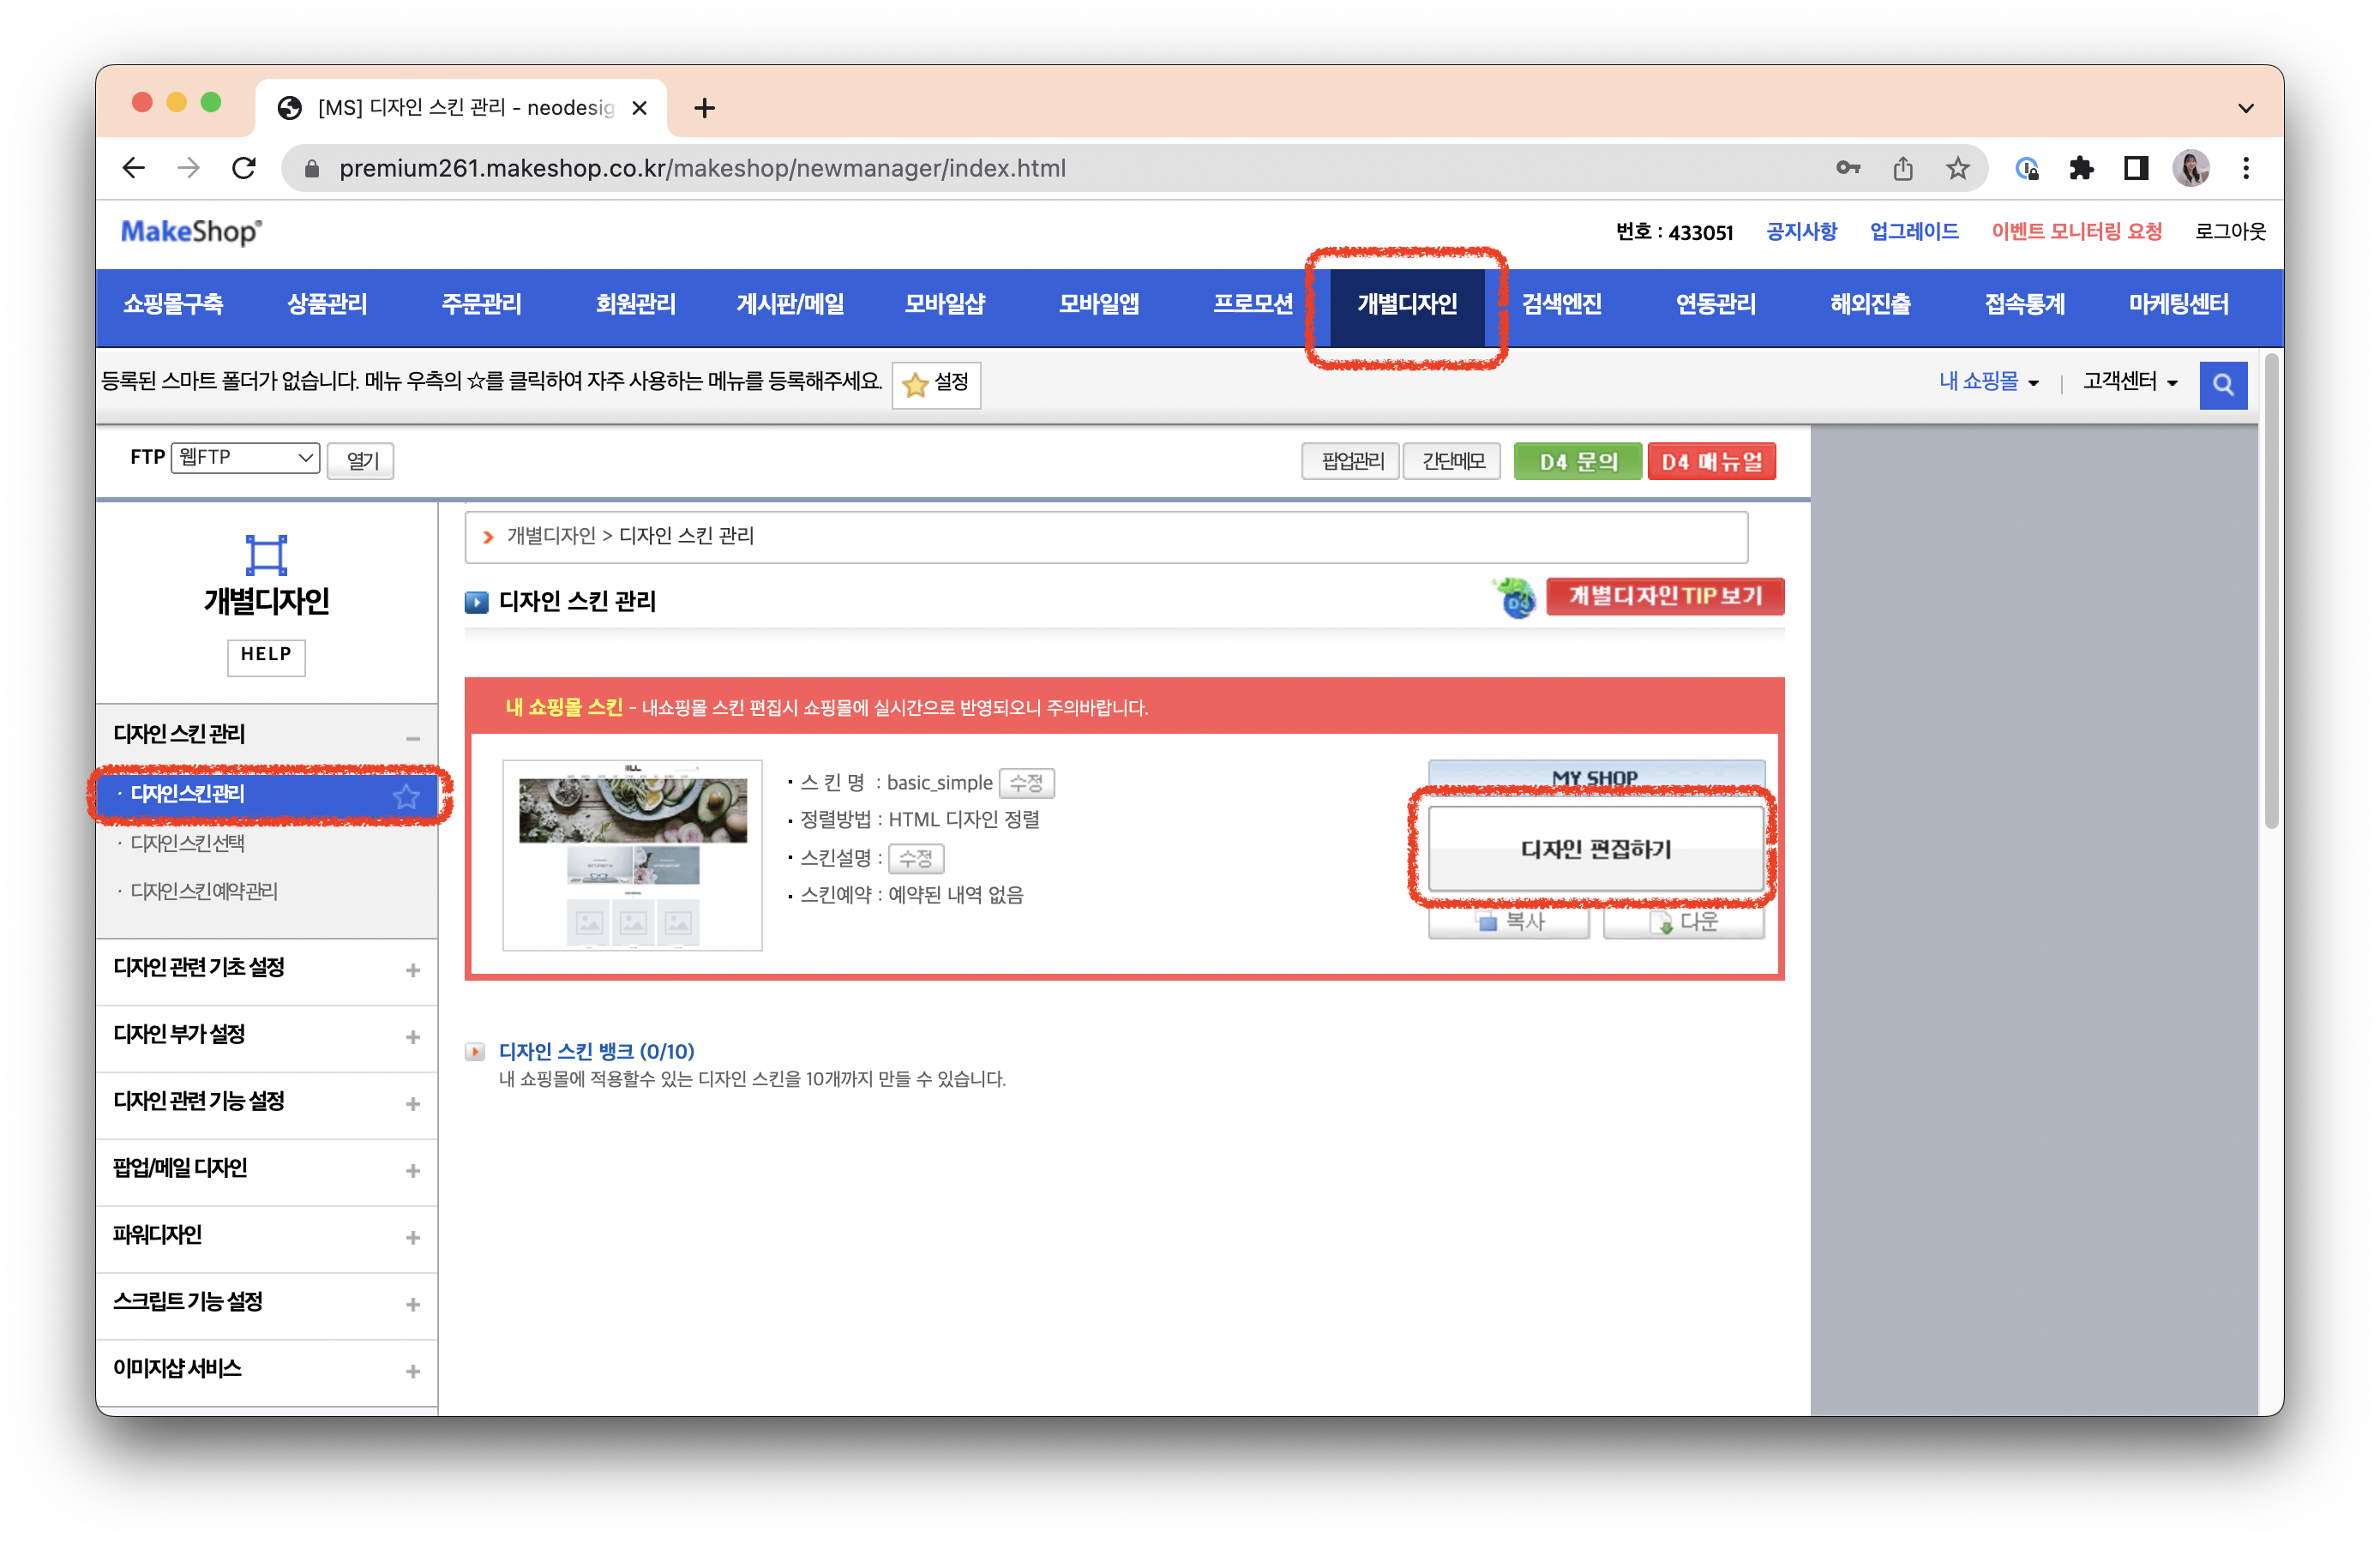Click the share icon in address bar

1902,168
